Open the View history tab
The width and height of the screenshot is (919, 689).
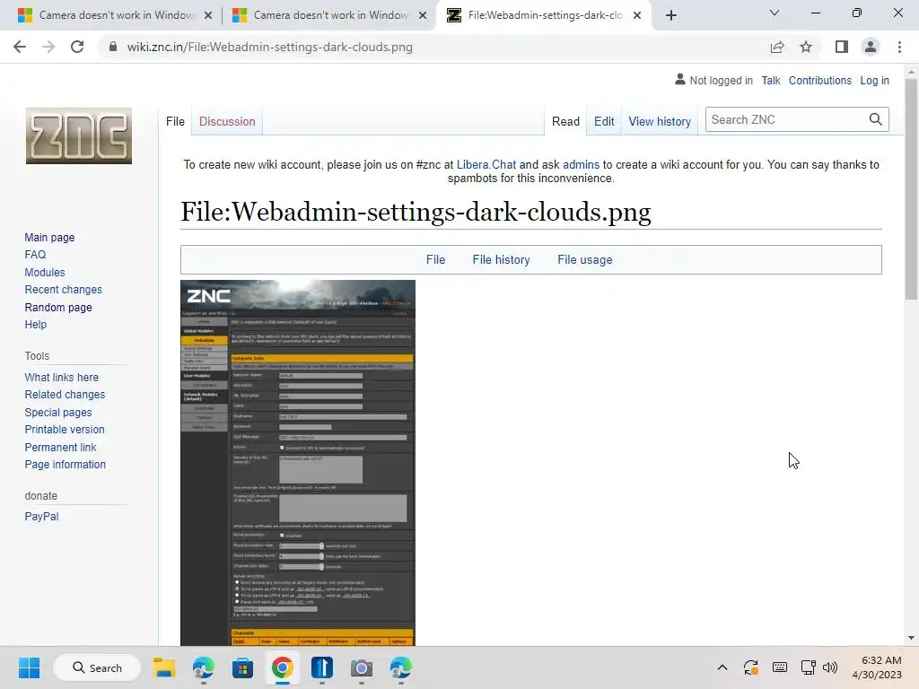(x=660, y=121)
